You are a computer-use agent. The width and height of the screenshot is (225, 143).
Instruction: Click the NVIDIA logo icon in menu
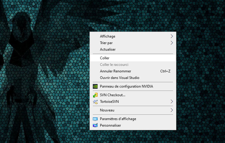tap(95, 87)
